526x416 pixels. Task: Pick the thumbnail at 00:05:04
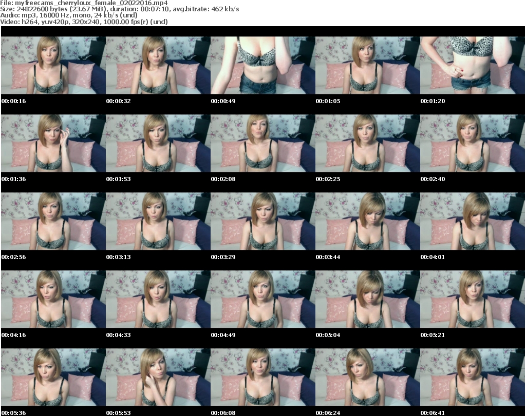tap(367, 300)
